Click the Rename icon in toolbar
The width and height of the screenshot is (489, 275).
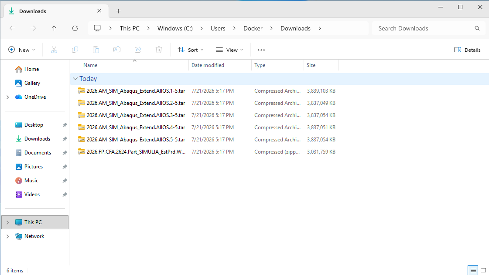117,50
